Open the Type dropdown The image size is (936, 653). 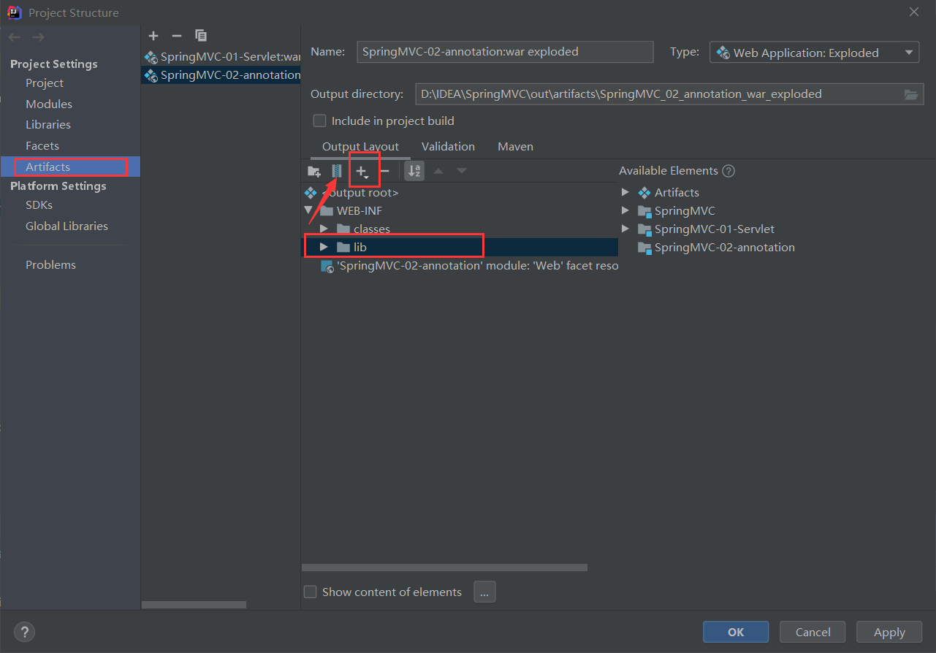[814, 53]
